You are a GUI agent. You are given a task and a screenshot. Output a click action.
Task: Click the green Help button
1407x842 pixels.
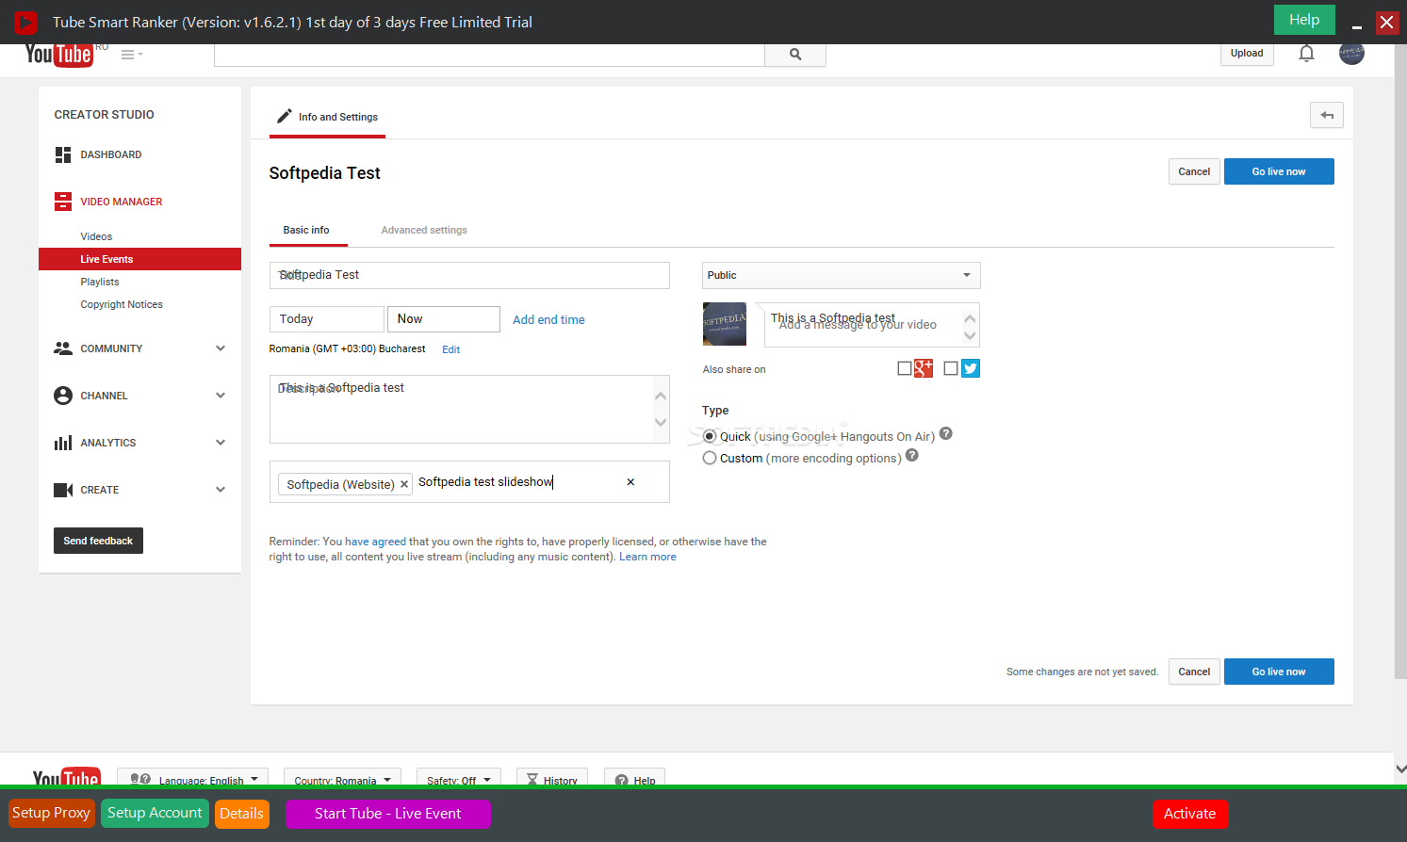(1304, 20)
